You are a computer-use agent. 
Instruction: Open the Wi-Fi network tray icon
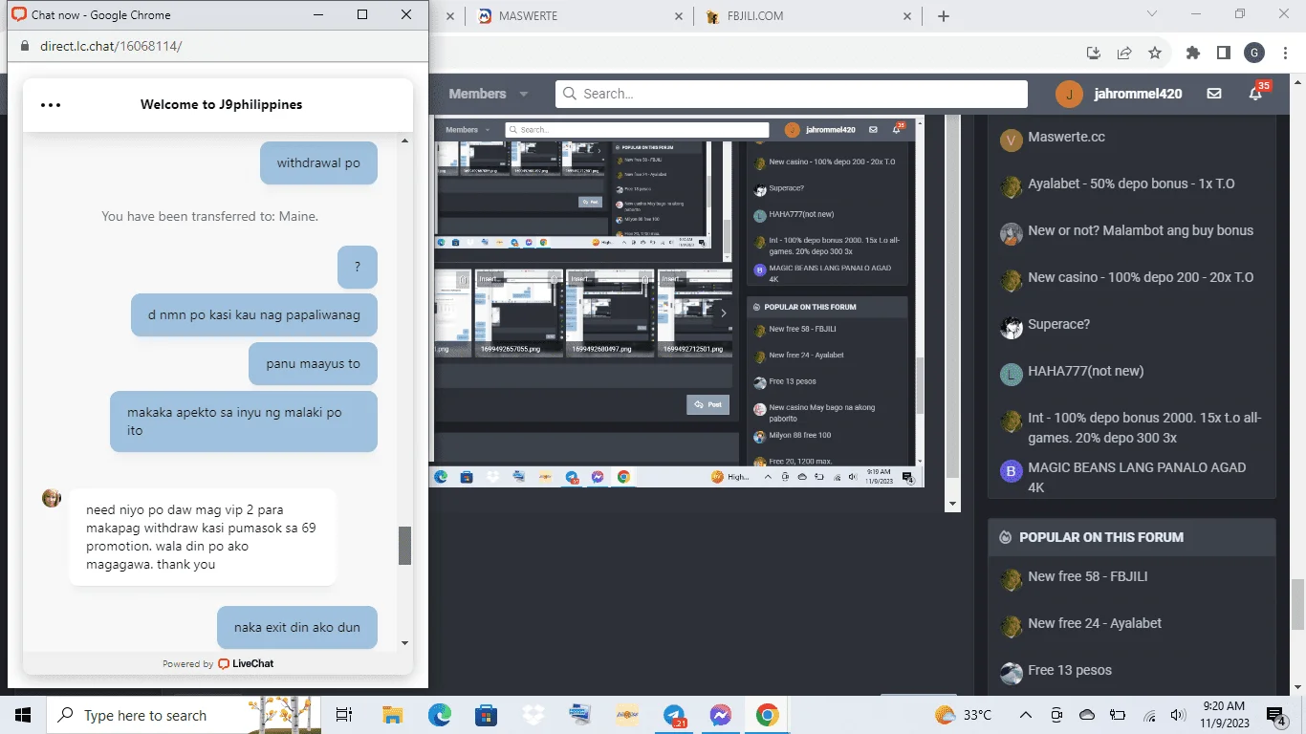tap(1149, 715)
